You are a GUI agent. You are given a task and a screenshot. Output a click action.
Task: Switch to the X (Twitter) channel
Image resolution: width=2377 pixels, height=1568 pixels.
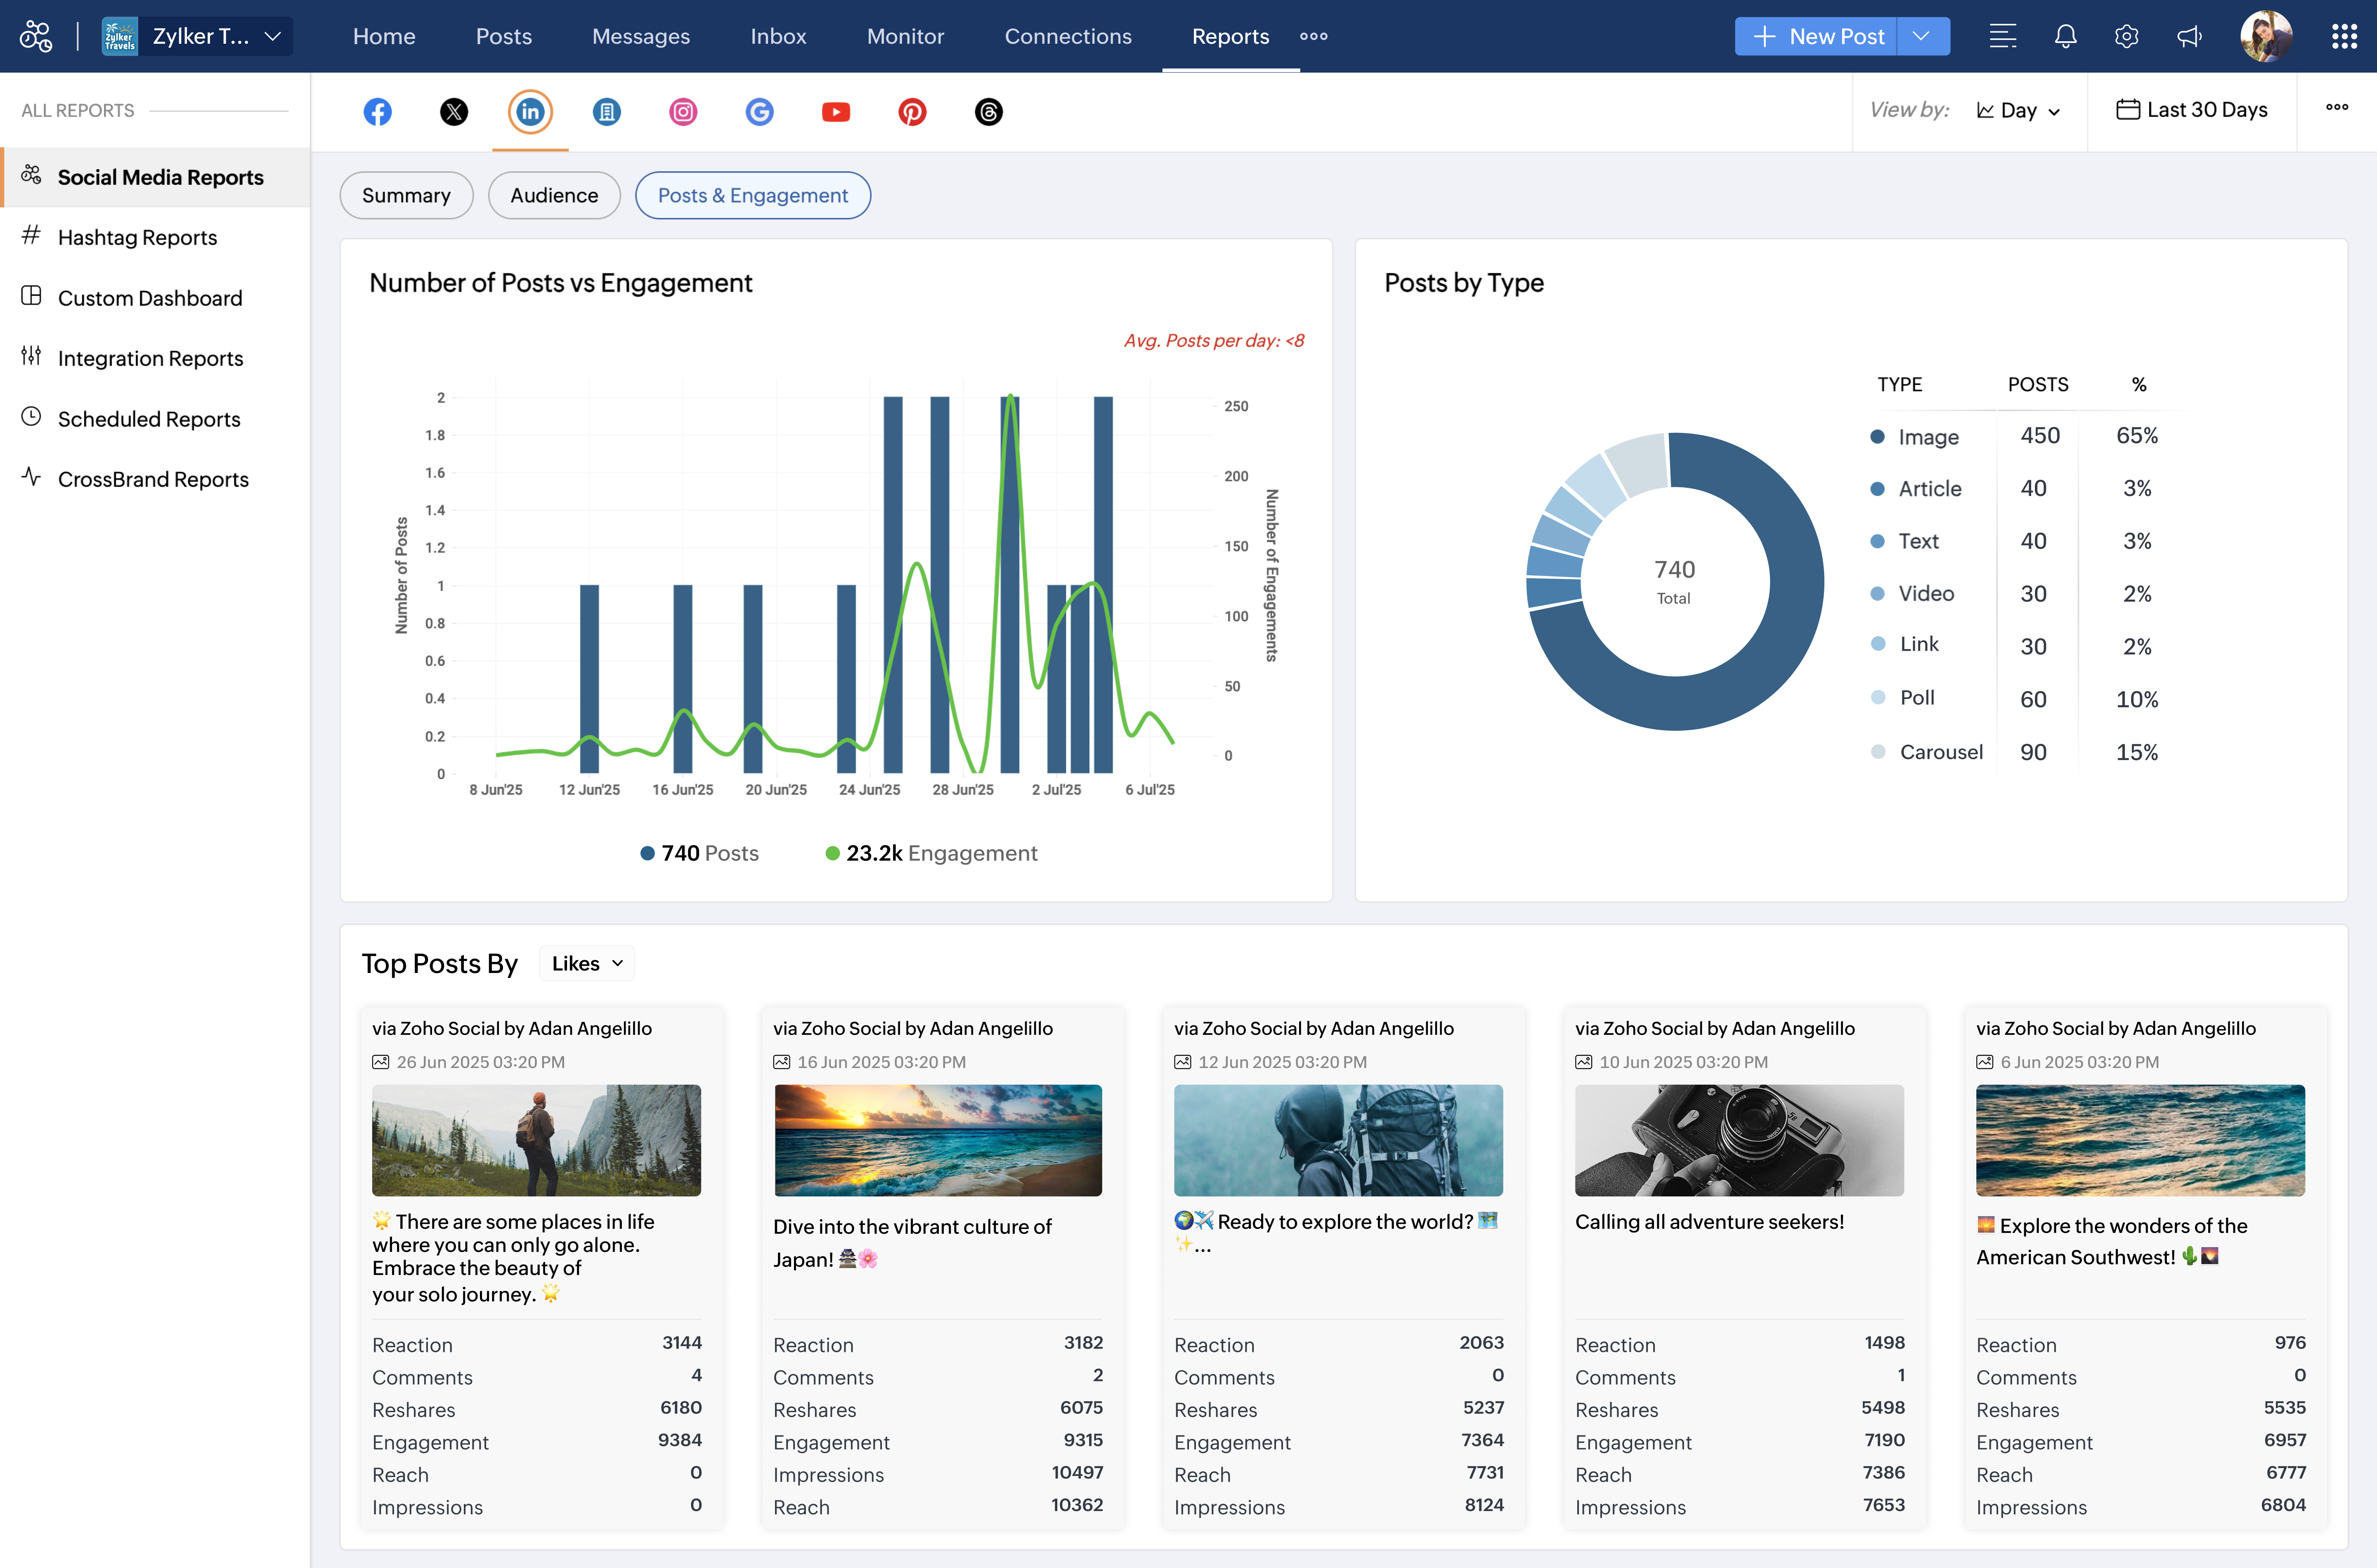[x=454, y=112]
